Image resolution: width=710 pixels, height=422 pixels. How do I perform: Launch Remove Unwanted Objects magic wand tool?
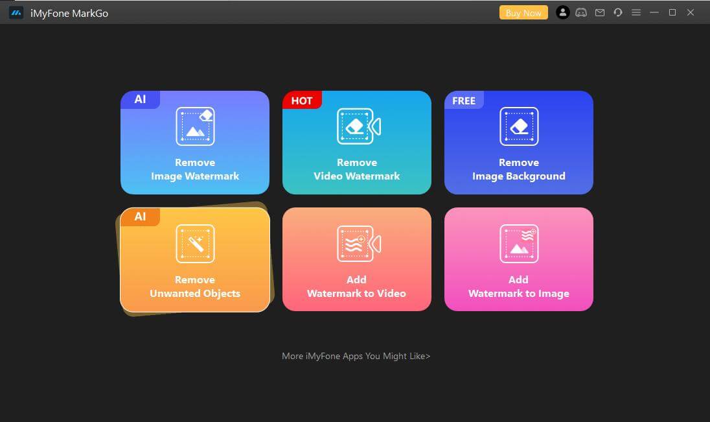point(195,244)
